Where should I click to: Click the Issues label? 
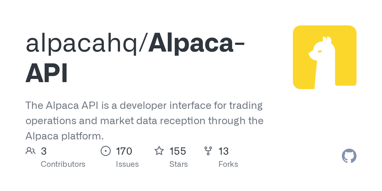pyautogui.click(x=127, y=164)
